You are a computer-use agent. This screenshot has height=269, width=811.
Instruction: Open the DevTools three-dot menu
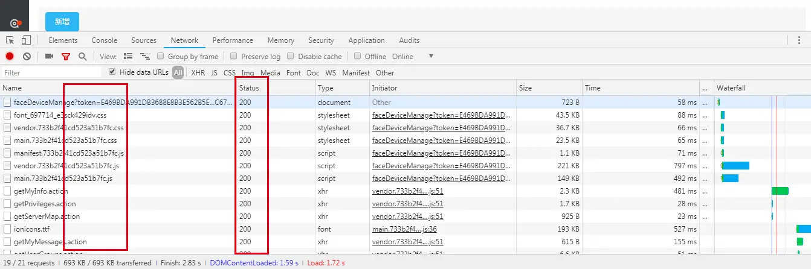800,40
